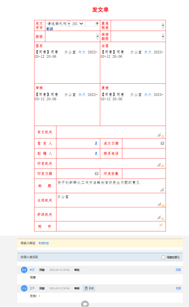Click the 联系电话 input field
The width and height of the screenshot is (189, 307).
144,153
